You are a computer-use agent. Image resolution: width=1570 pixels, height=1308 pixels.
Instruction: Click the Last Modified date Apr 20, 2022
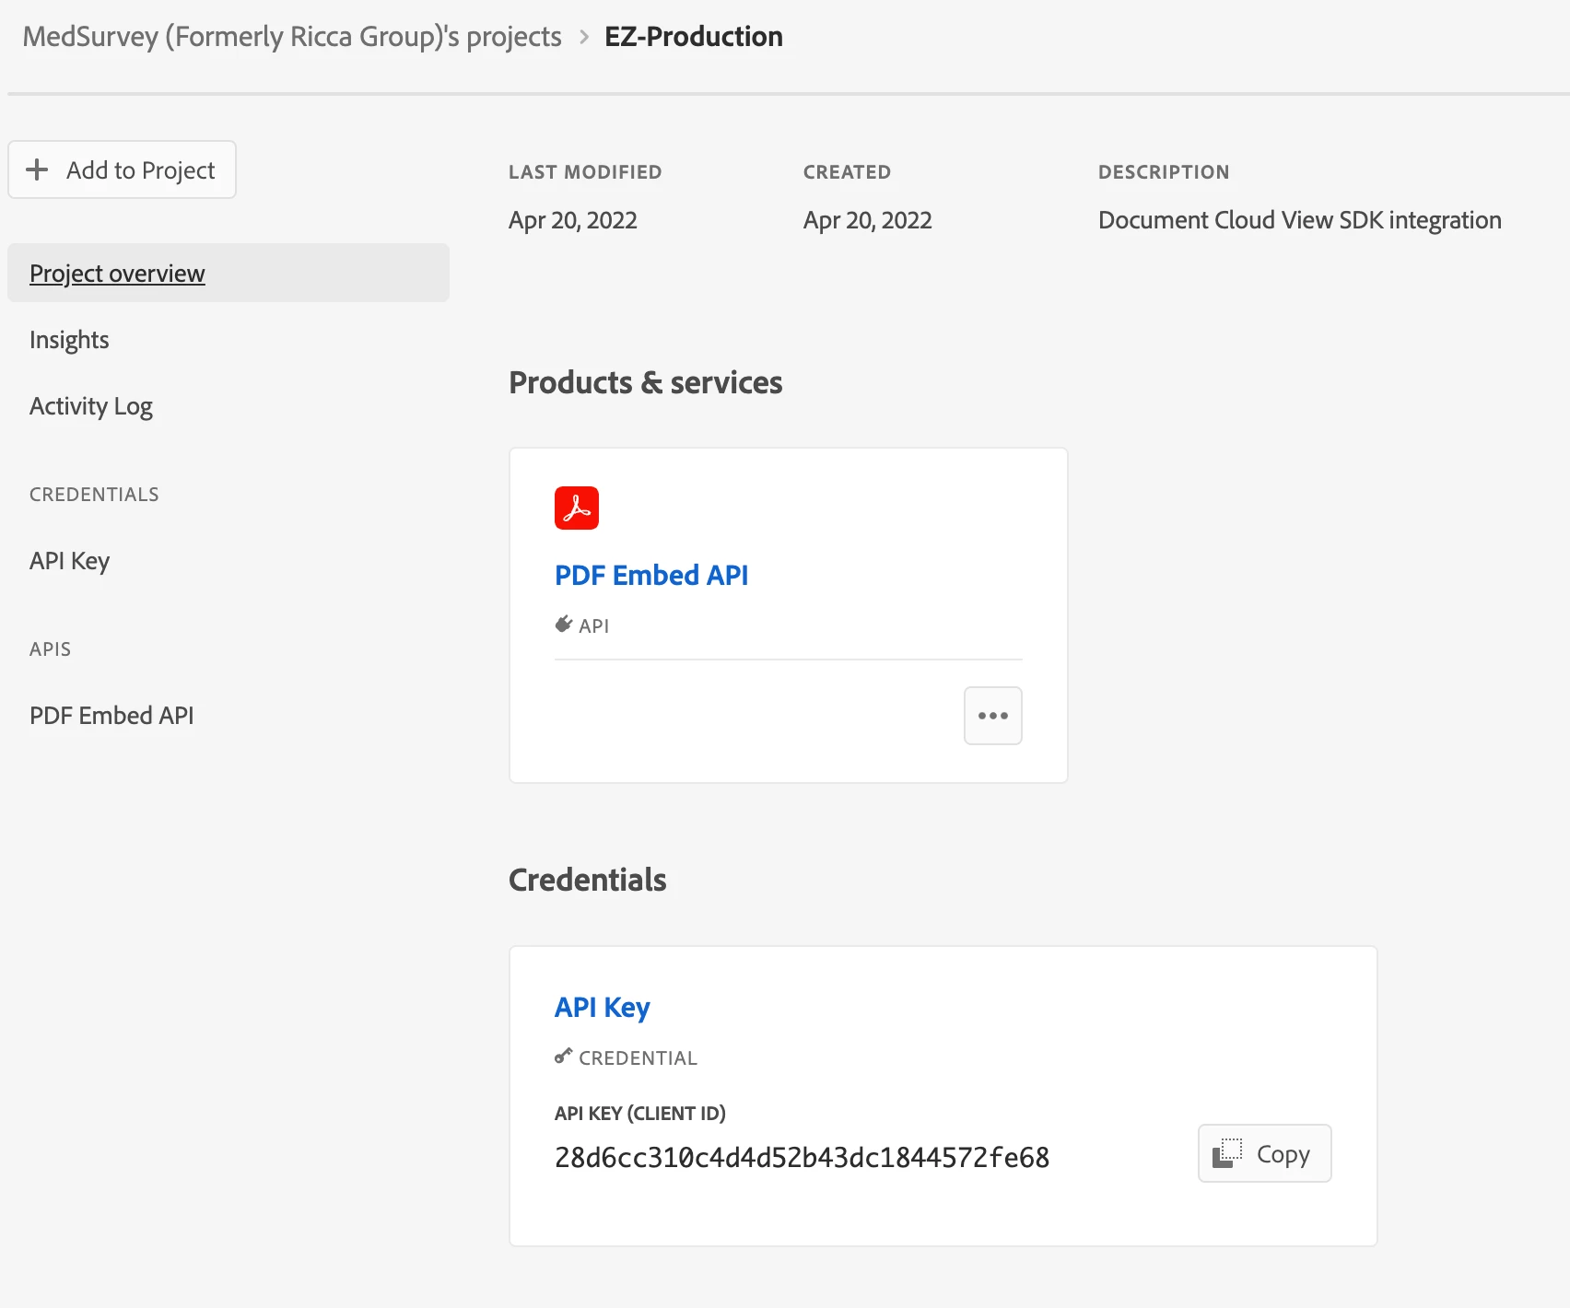(573, 220)
